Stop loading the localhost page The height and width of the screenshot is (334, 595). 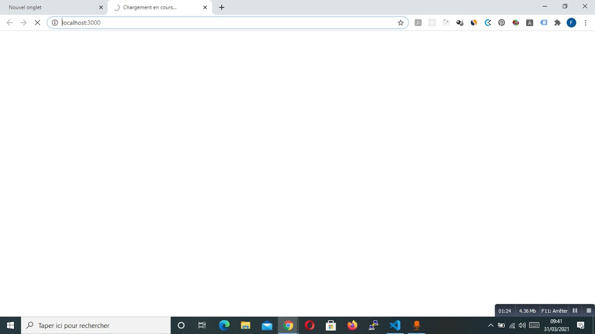click(38, 22)
